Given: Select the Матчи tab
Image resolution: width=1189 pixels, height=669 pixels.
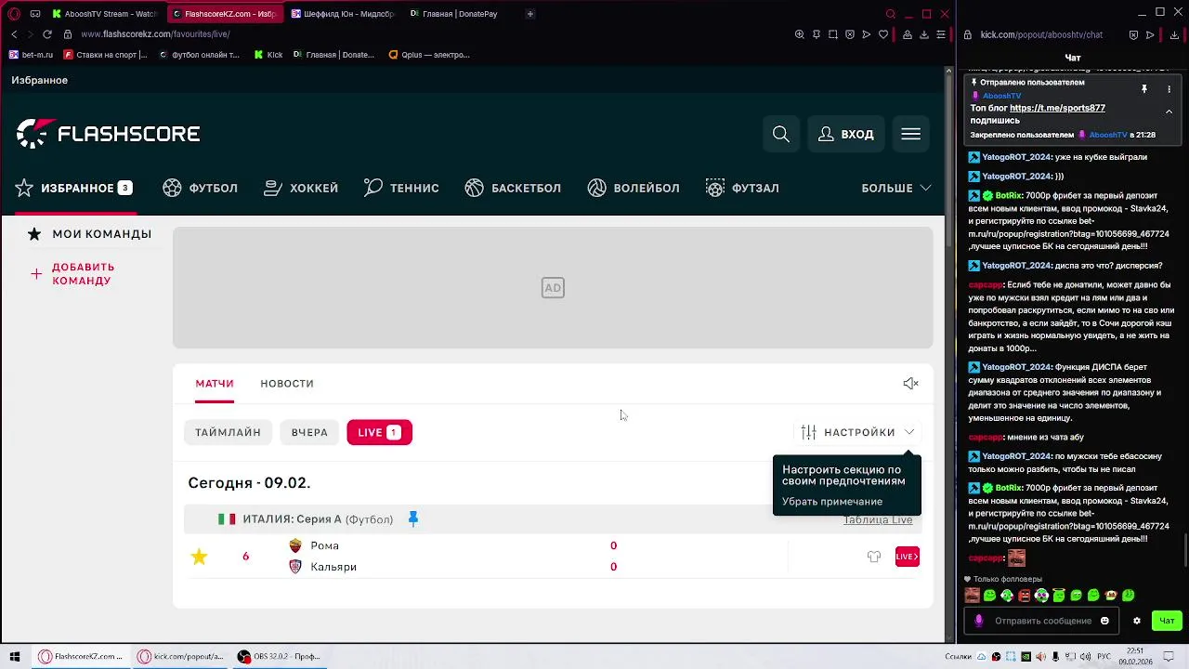Looking at the screenshot, I should (x=215, y=384).
